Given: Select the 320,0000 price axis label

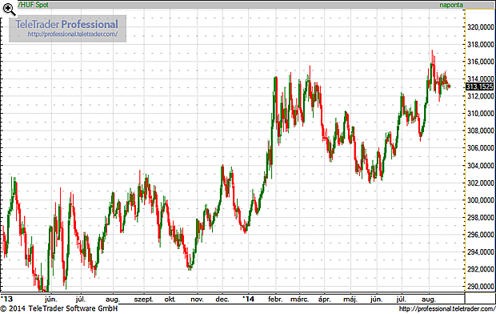Looking at the screenshot, I should coord(481,27).
